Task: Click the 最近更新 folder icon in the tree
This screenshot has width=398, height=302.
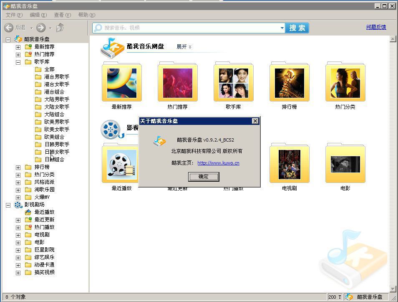Action: [x=28, y=219]
